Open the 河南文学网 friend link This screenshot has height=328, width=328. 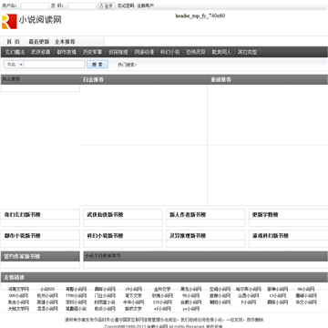coord(18,289)
